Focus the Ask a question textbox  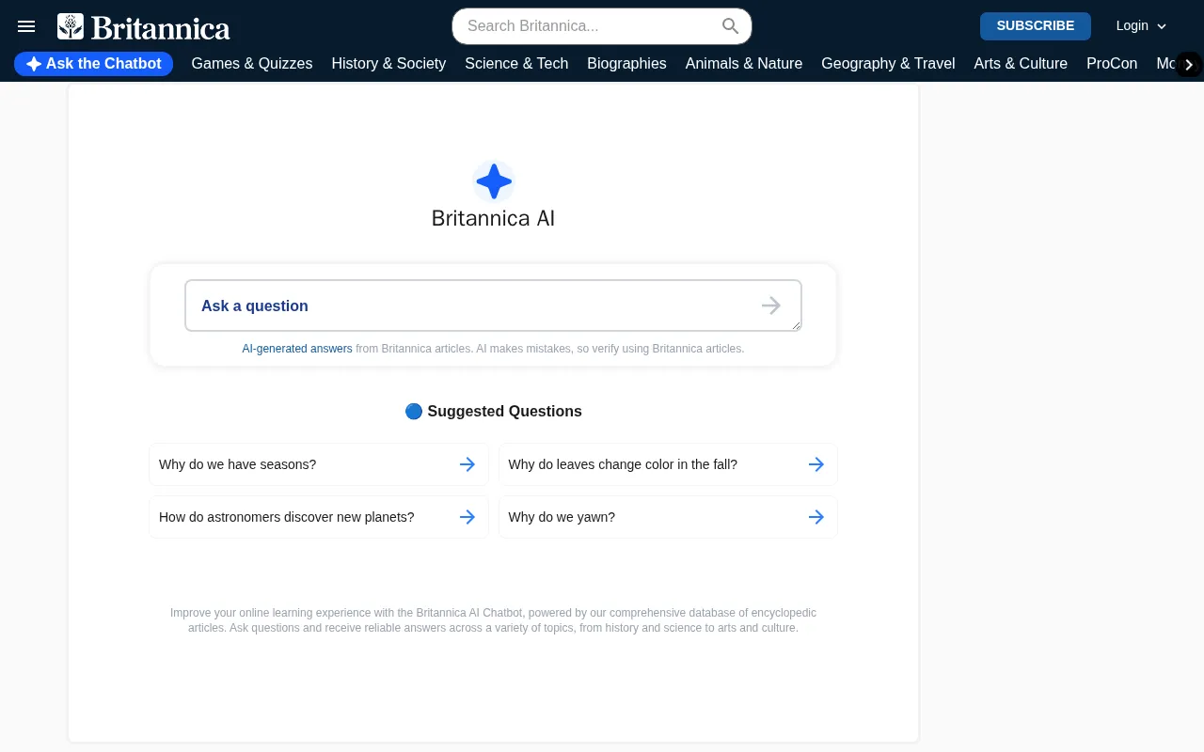(x=493, y=305)
